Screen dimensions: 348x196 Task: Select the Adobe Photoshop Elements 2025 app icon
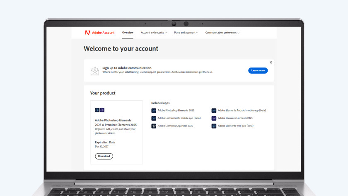pos(154,111)
